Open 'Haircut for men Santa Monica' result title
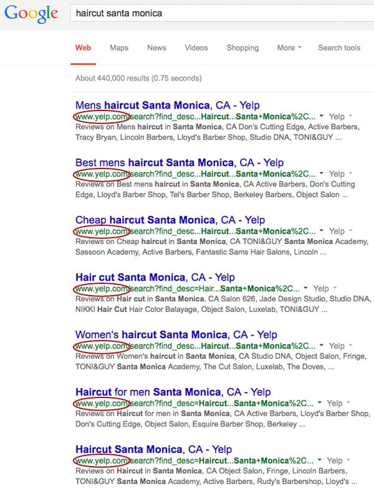 point(173,392)
